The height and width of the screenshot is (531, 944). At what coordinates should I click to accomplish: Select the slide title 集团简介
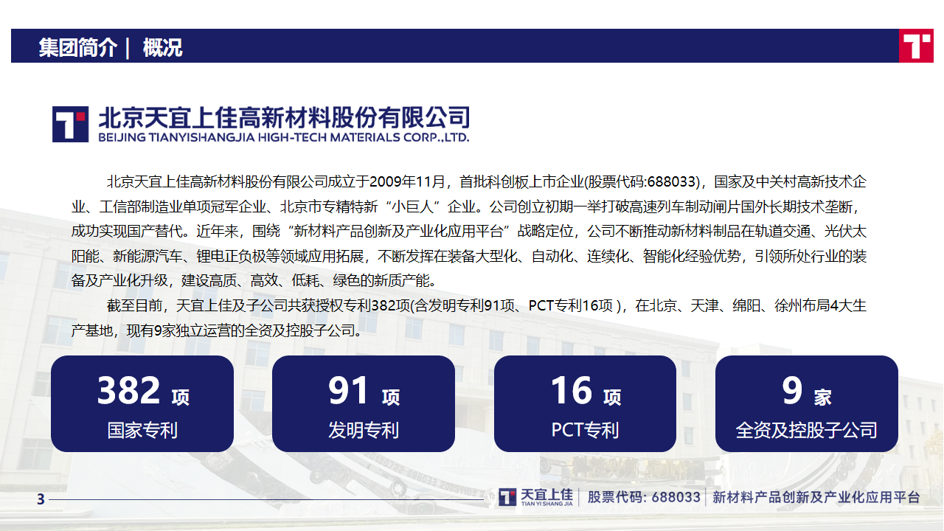(x=77, y=47)
